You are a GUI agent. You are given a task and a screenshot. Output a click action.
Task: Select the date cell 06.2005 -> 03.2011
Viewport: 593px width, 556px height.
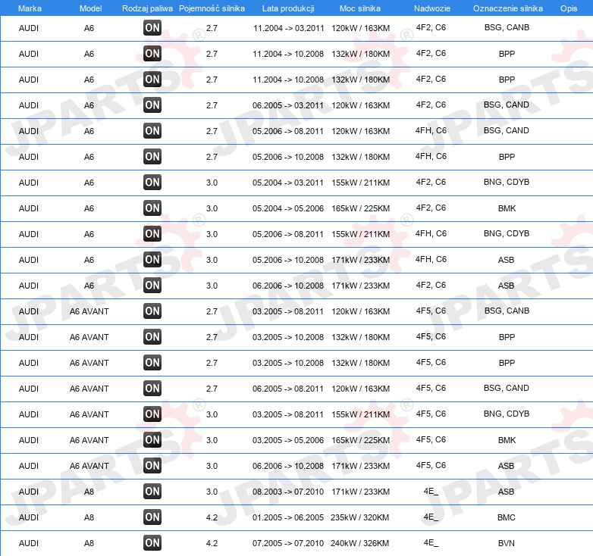[288, 105]
